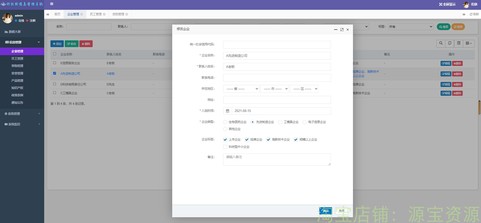Viewport: 481px width, 223px height.
Task: Close the 员工管理 tab with its x icon
Action: tap(104, 14)
